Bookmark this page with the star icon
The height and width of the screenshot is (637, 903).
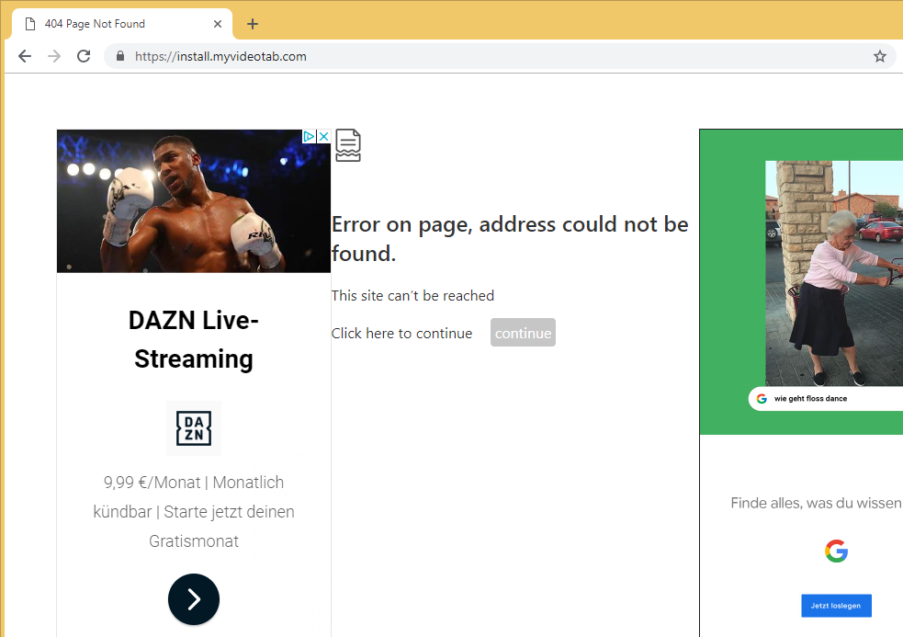(879, 56)
